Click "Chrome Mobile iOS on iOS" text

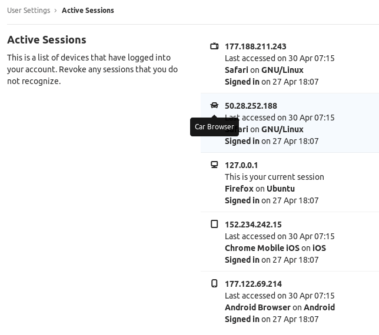pos(275,248)
